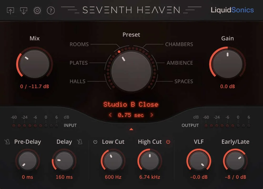The width and height of the screenshot is (263, 189).
Task: Click the Early/Late value -8 / 0 dB
Action: [x=235, y=177]
